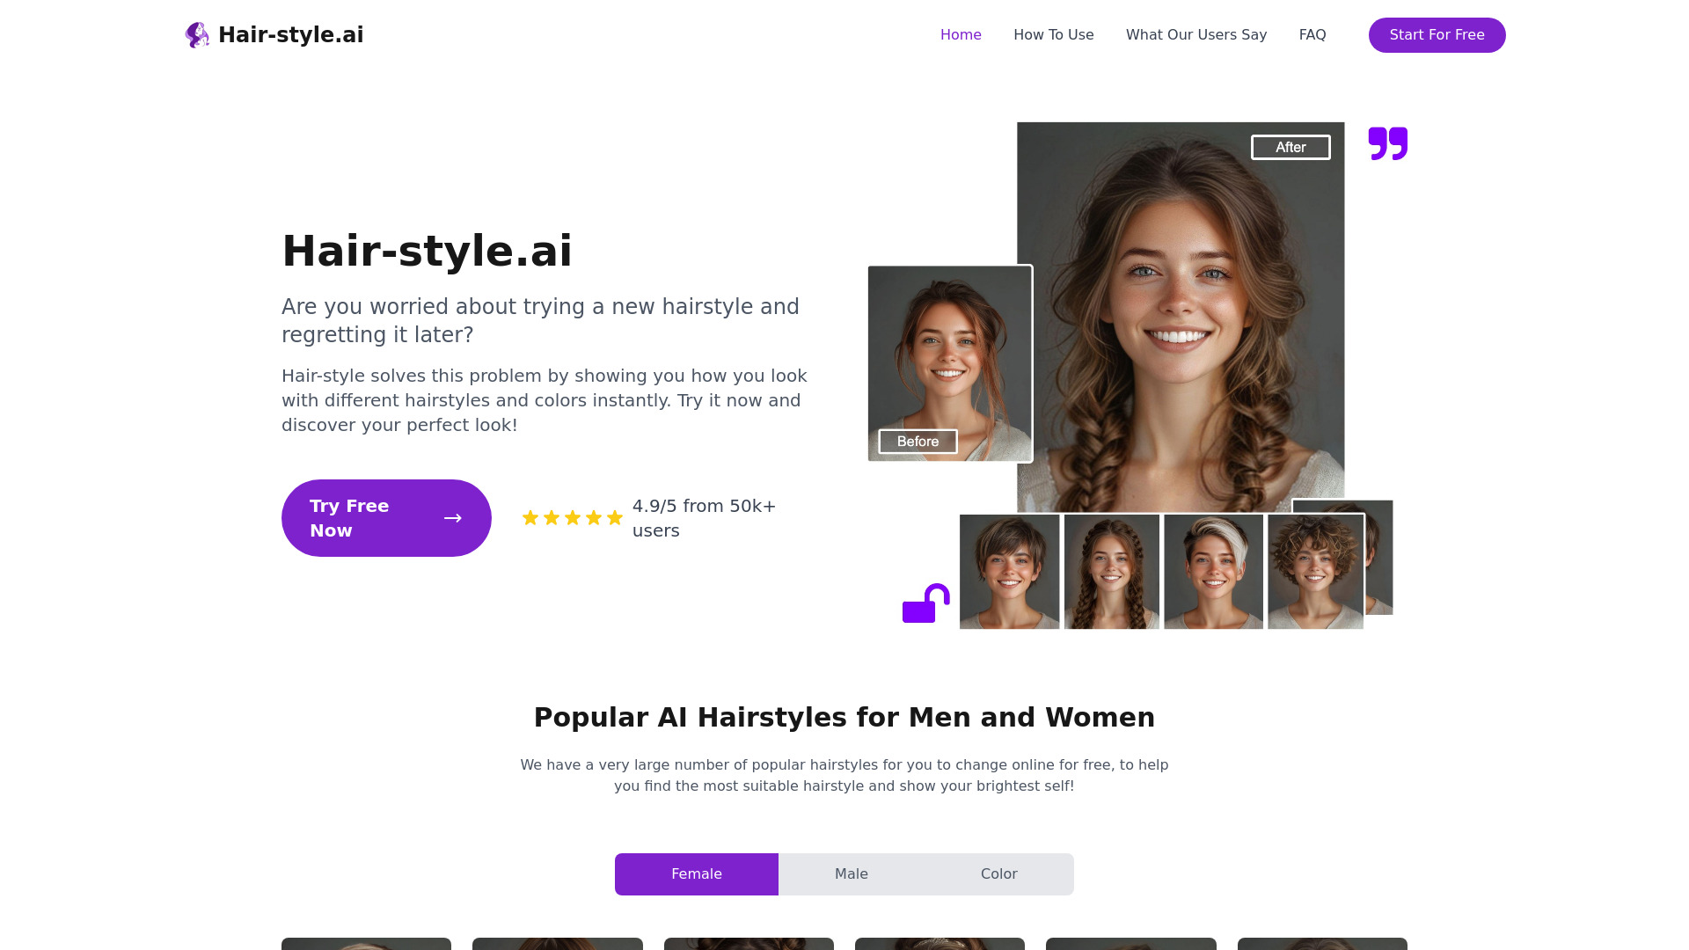This screenshot has width=1689, height=950.
Task: Click the Hair-style.ai logo icon
Action: tap(196, 35)
